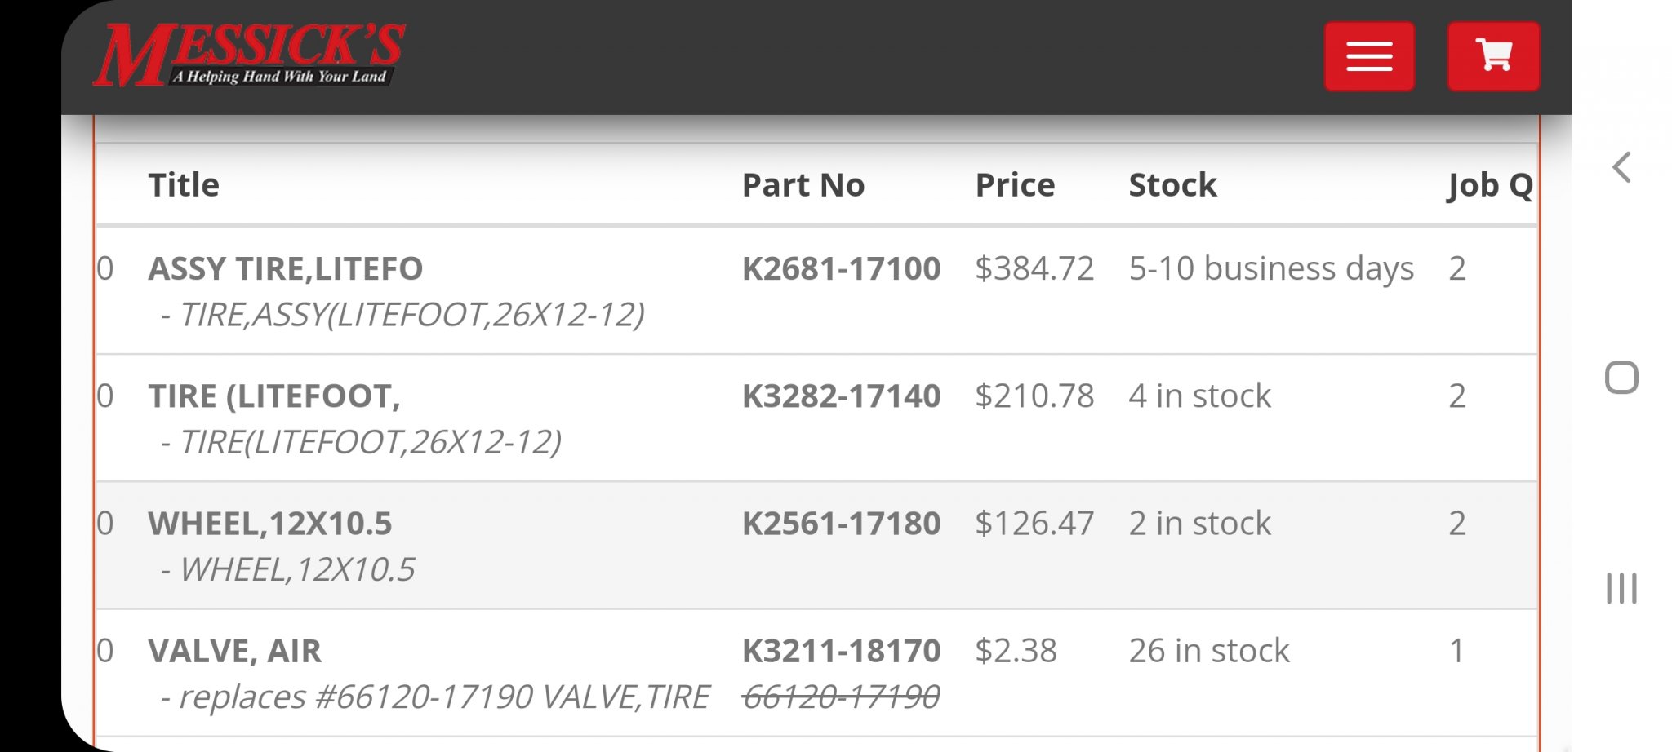Image resolution: width=1672 pixels, height=752 pixels.
Task: Tap the Android recent apps button
Action: [1621, 588]
